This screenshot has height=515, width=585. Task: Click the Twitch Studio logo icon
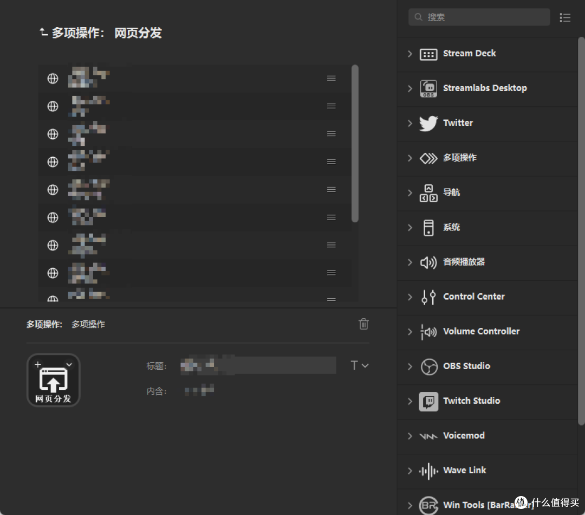pyautogui.click(x=428, y=401)
